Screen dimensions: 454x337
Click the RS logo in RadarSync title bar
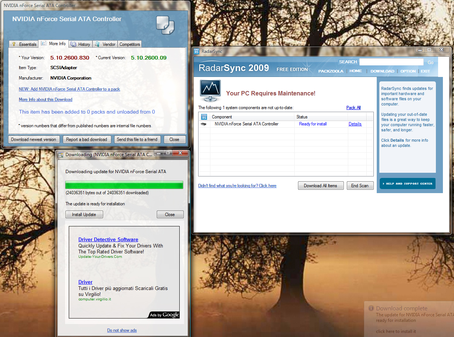196,51
